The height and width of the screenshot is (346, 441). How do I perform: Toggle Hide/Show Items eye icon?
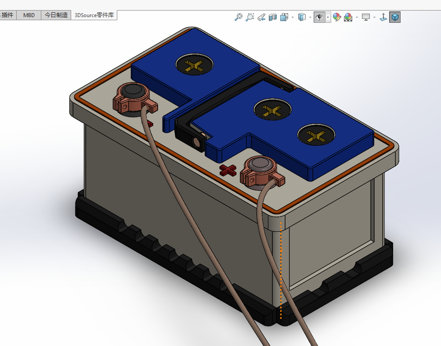click(x=319, y=17)
